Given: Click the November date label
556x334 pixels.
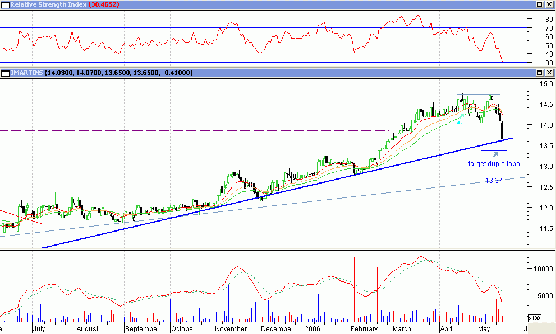Looking at the screenshot, I should coord(231,329).
